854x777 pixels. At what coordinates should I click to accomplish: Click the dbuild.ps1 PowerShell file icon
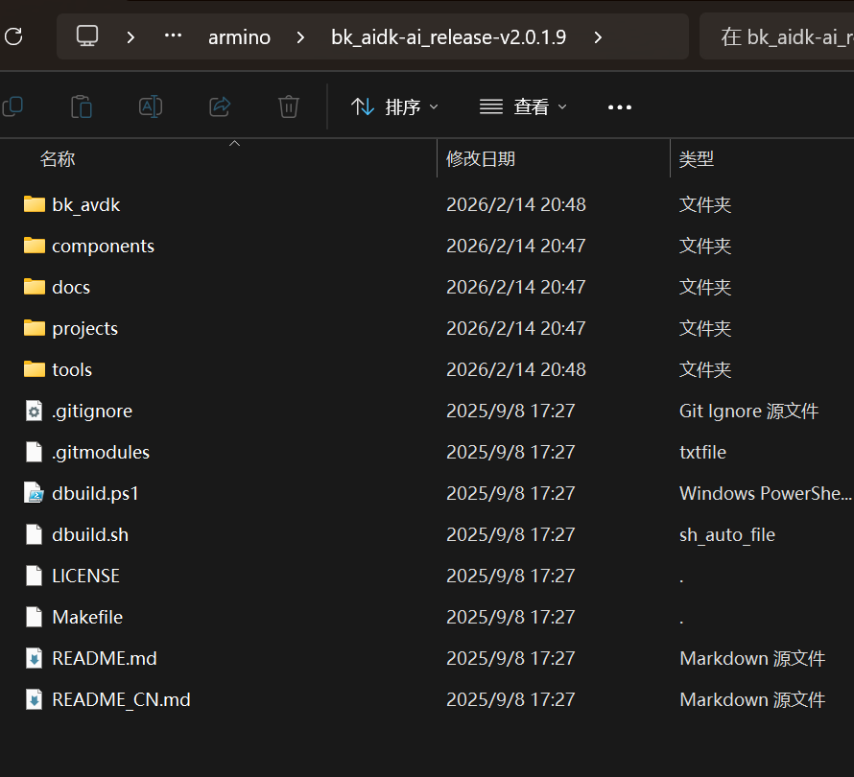click(34, 493)
